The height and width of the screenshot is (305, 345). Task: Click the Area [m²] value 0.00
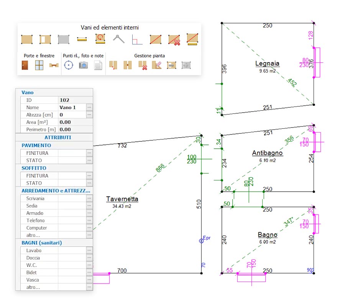point(75,122)
